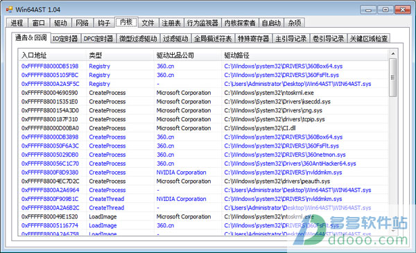This screenshot has height=253, width=416.
Task: Click the CI.dll path entry
Action: tap(260, 128)
